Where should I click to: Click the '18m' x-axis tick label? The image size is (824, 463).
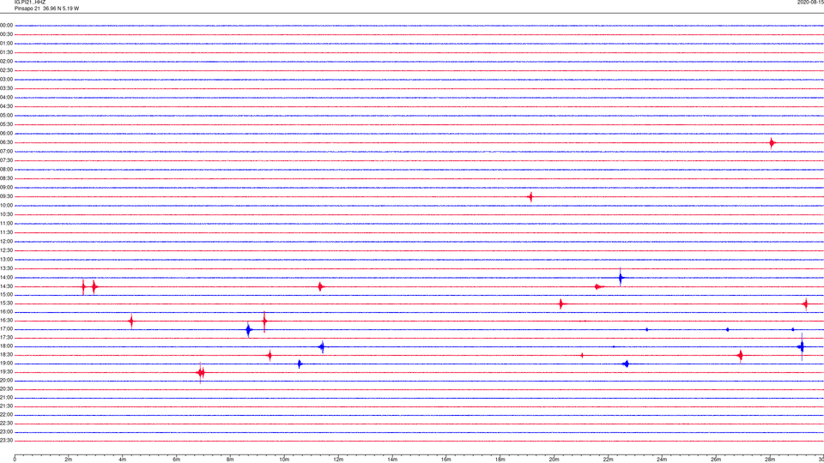(x=500, y=460)
